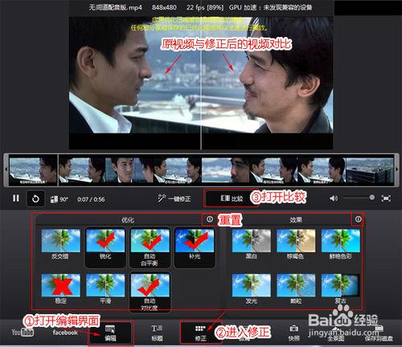
Task: Pause the video playback
Action: point(16,198)
